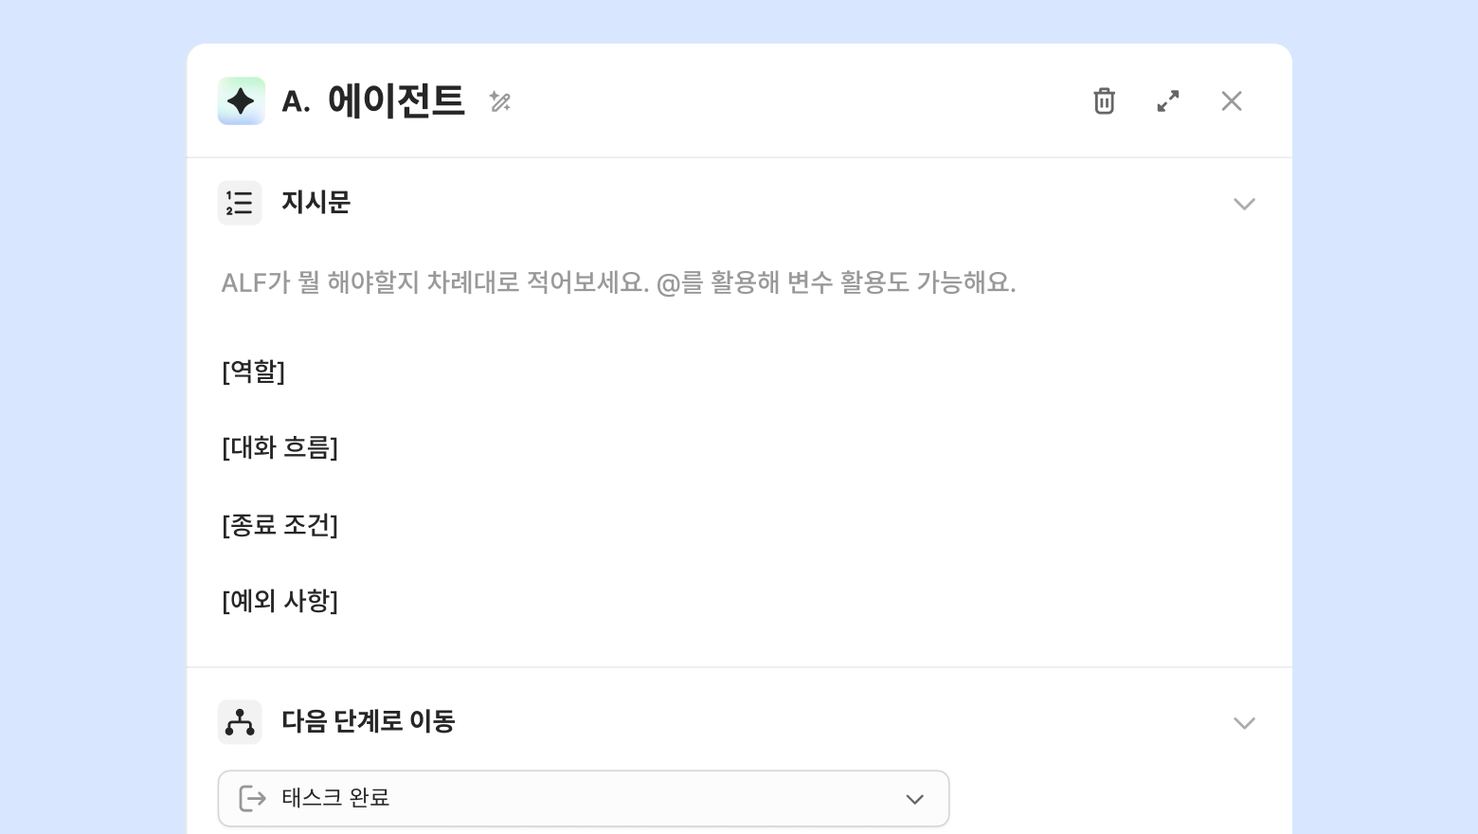Delete the agent with the trash icon
1478x834 pixels.
pos(1104,100)
